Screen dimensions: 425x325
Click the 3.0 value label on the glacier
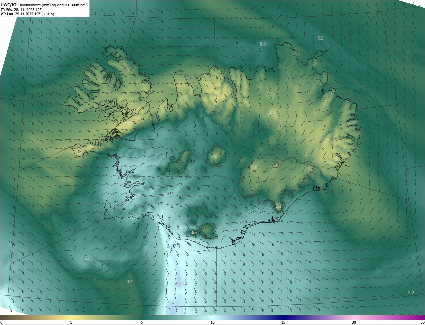pyautogui.click(x=214, y=156)
